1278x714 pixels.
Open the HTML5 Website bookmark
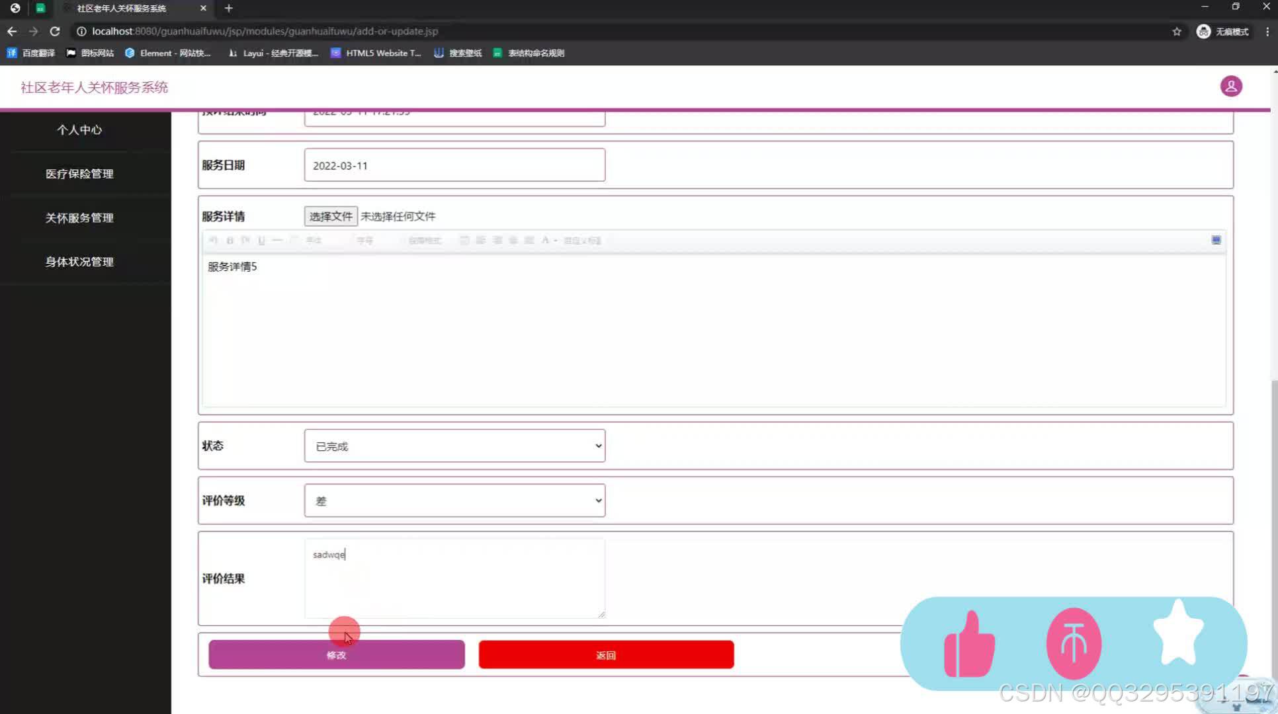tap(376, 53)
